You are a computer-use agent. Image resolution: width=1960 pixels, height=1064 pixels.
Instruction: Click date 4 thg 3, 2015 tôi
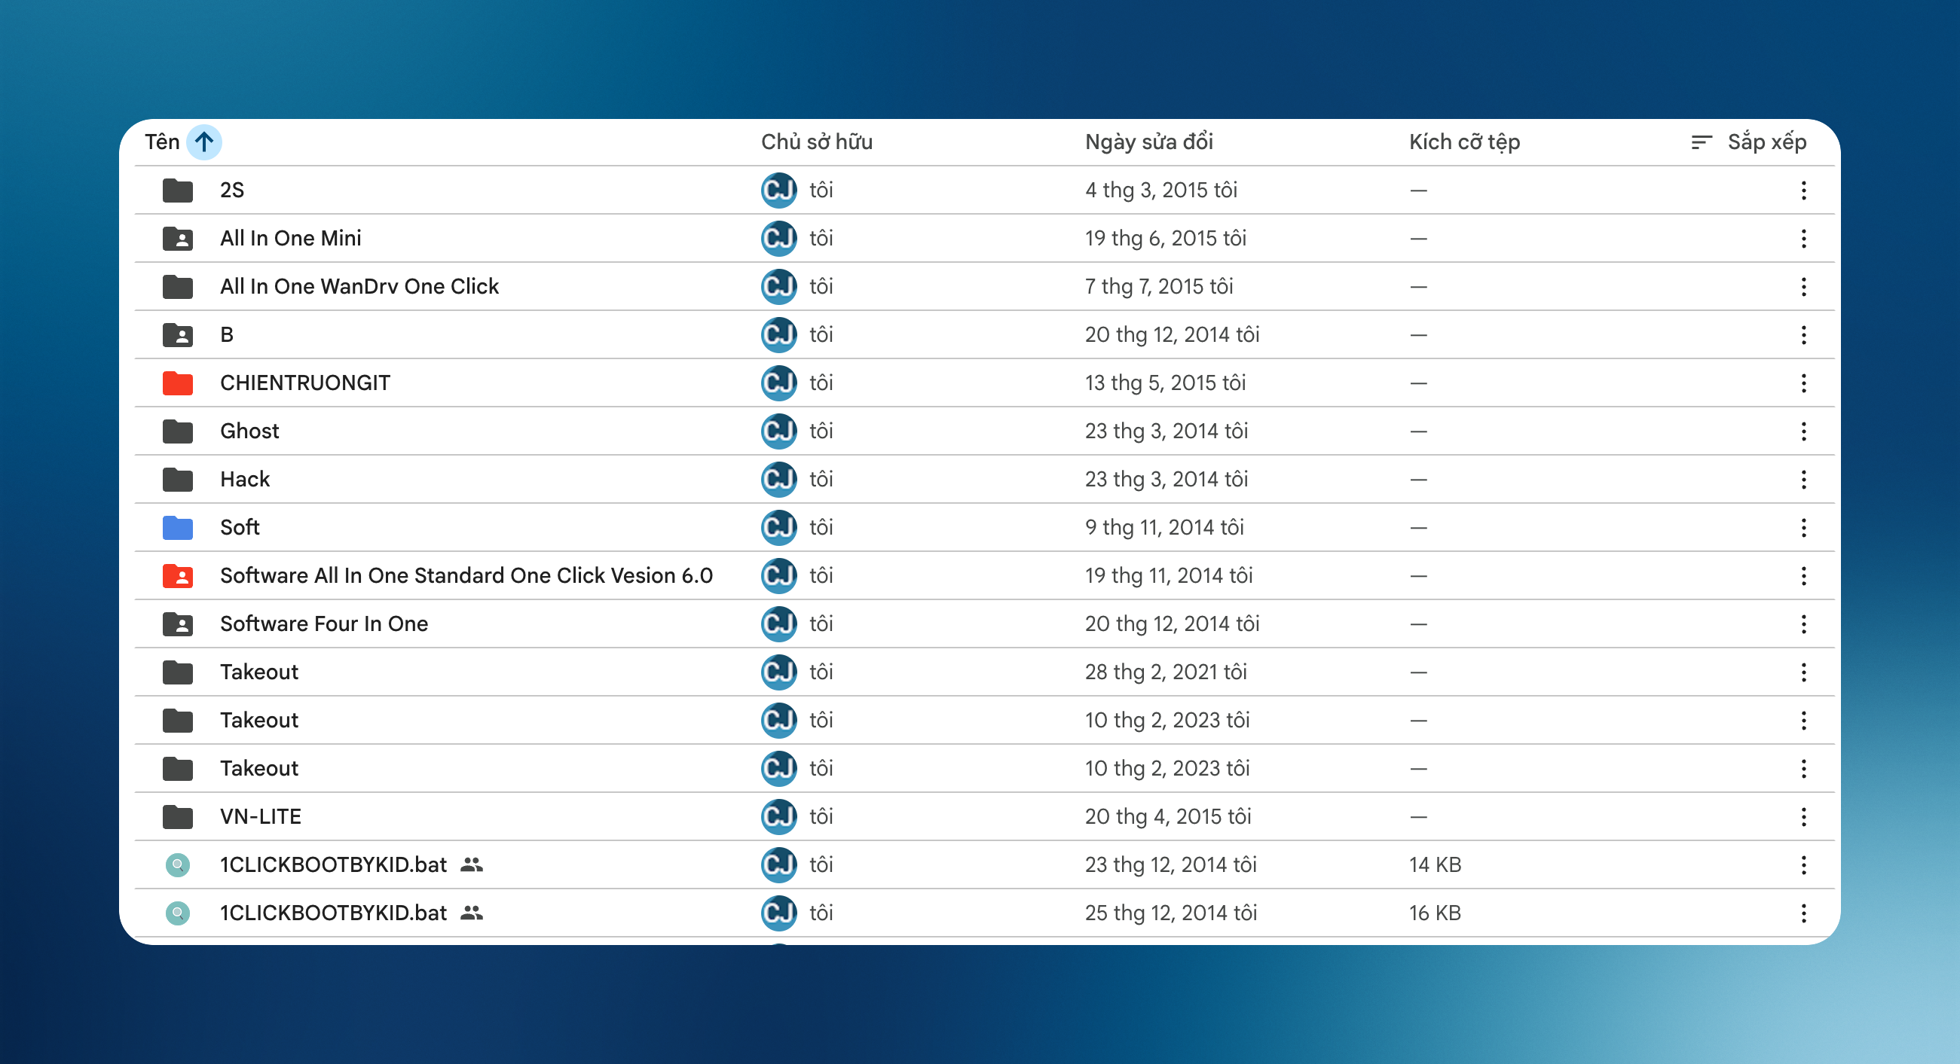tap(1161, 191)
